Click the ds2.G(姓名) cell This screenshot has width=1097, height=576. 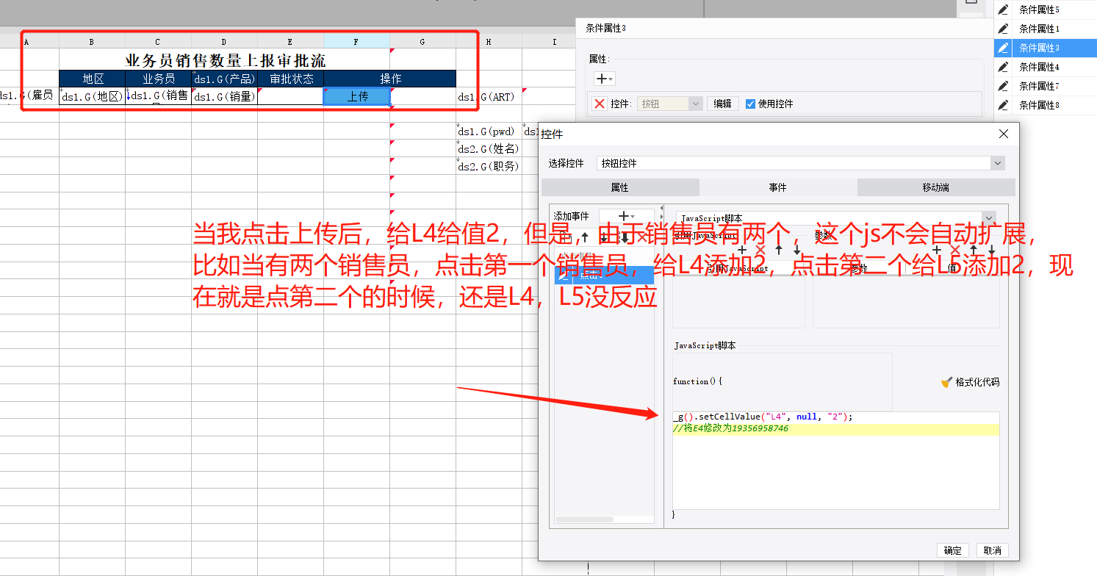(x=489, y=149)
